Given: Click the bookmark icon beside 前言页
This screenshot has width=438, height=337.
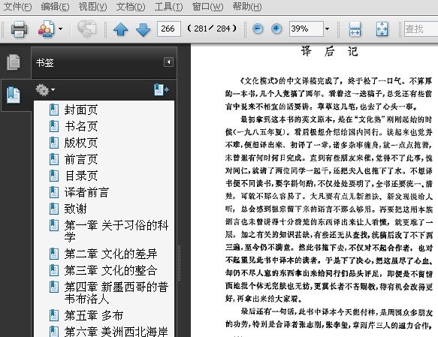Looking at the screenshot, I should [x=54, y=159].
